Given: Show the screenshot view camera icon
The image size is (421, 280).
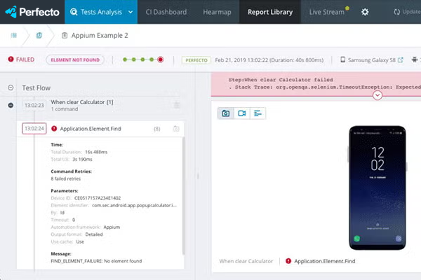Looking at the screenshot, I should 225,113.
